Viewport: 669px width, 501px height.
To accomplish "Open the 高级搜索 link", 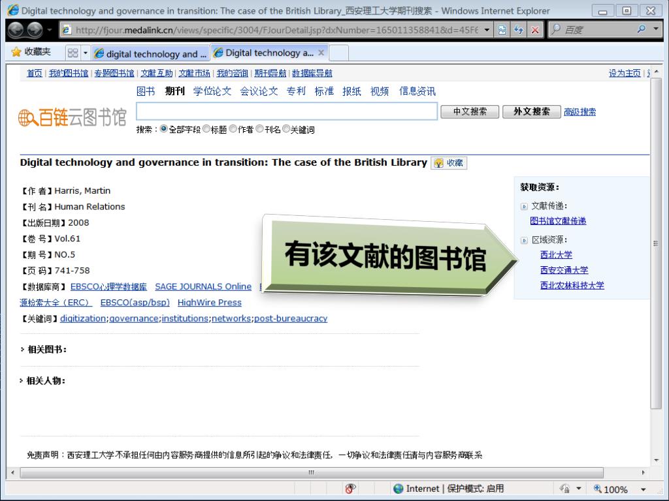I will tap(580, 112).
